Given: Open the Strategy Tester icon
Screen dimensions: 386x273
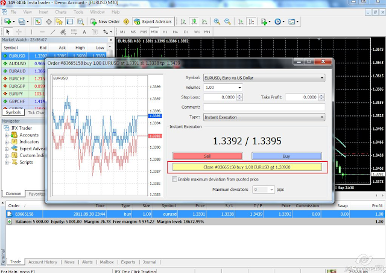Looking at the screenshot, I should [80, 22].
